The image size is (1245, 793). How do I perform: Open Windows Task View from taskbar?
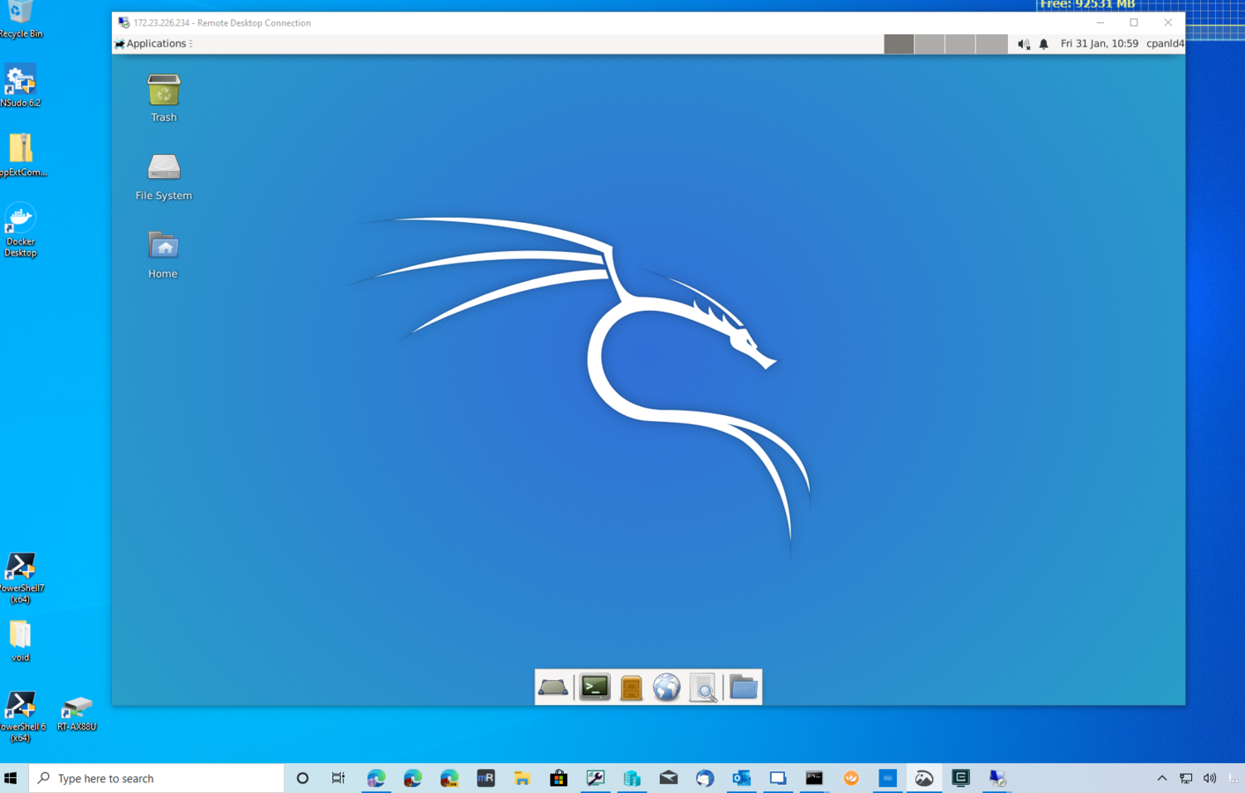coord(338,778)
